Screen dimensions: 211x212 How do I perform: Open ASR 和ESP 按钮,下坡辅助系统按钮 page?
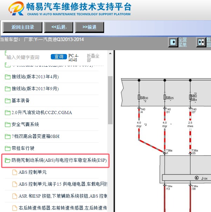click(x=63, y=196)
